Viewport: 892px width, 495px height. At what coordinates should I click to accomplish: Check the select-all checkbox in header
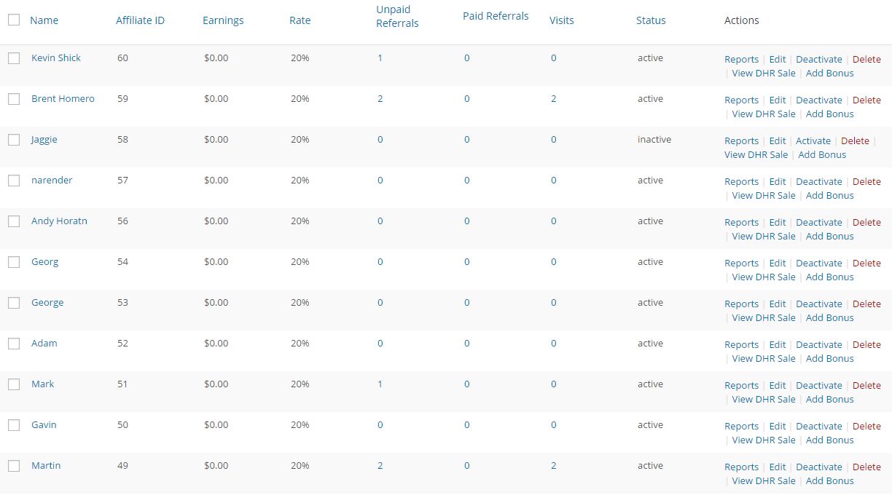click(14, 20)
